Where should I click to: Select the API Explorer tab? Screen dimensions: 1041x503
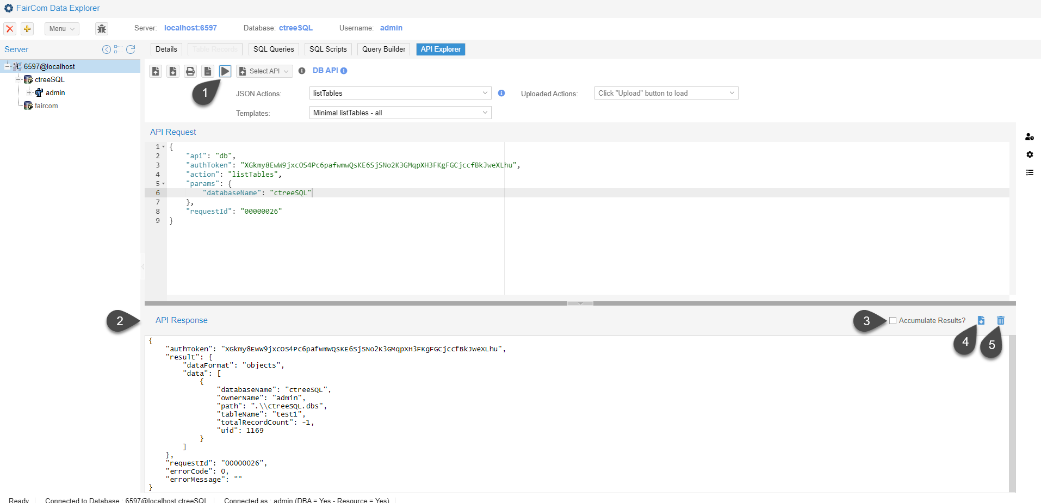pos(441,49)
